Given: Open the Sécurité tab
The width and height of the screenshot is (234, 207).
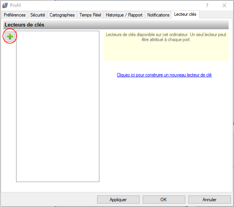Looking at the screenshot, I should tap(38, 15).
